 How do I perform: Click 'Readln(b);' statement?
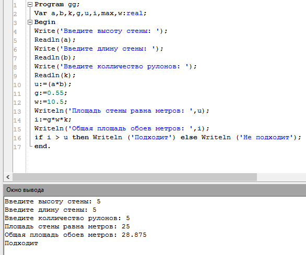click(55, 57)
